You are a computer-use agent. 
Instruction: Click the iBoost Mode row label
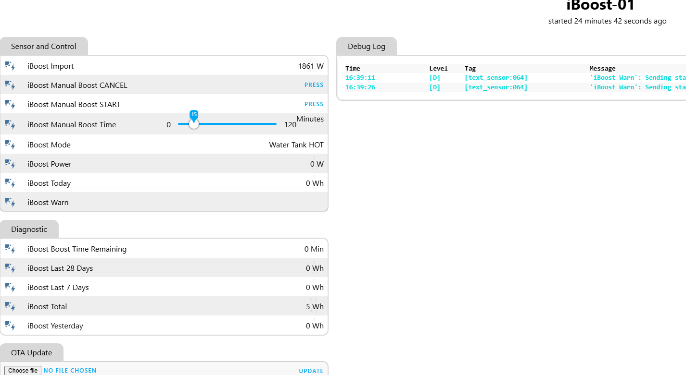click(49, 145)
